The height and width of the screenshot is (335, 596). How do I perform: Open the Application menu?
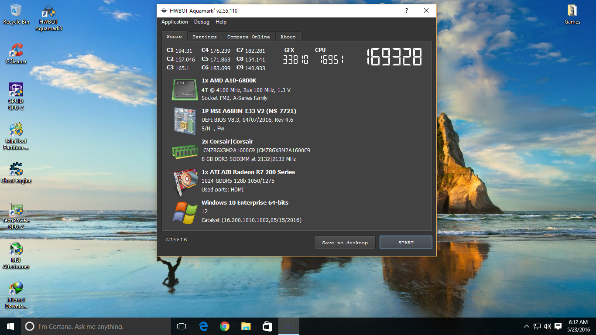[x=175, y=22]
